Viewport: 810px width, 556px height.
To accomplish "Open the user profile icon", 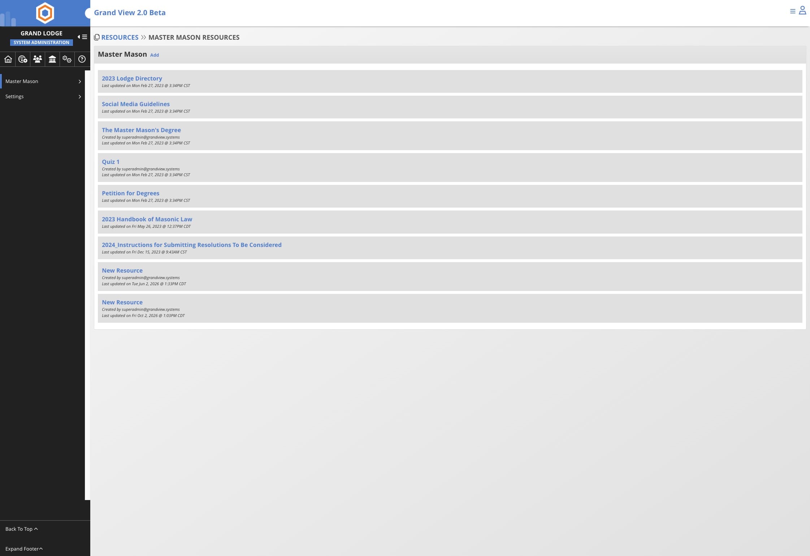I will (x=802, y=10).
